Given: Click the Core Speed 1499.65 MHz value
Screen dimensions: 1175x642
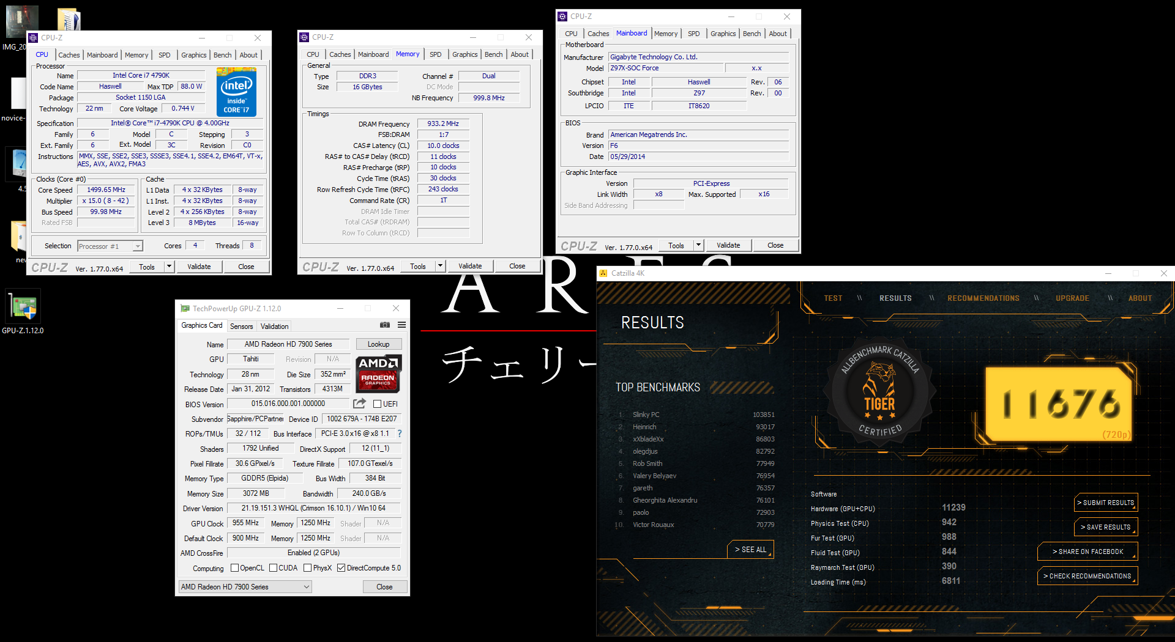Looking at the screenshot, I should pyautogui.click(x=106, y=190).
